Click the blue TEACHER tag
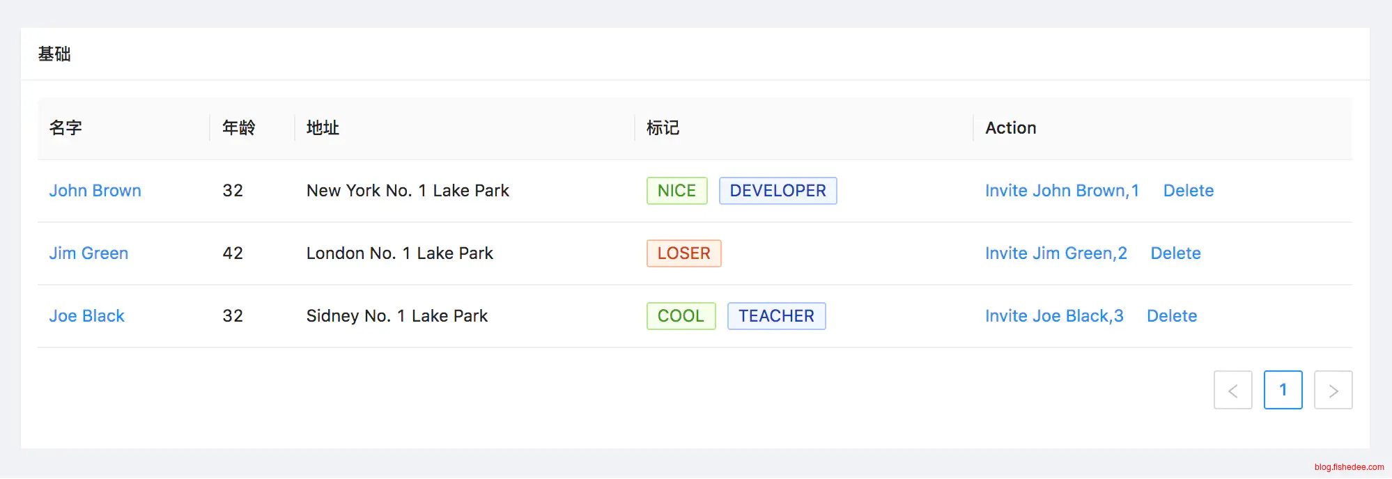Image resolution: width=1392 pixels, height=479 pixels. coord(776,316)
